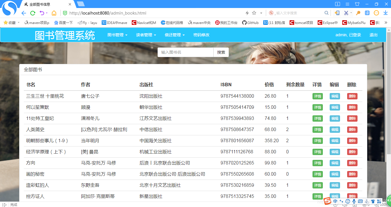Click the ISBN 9787508647357 cell

point(237,129)
